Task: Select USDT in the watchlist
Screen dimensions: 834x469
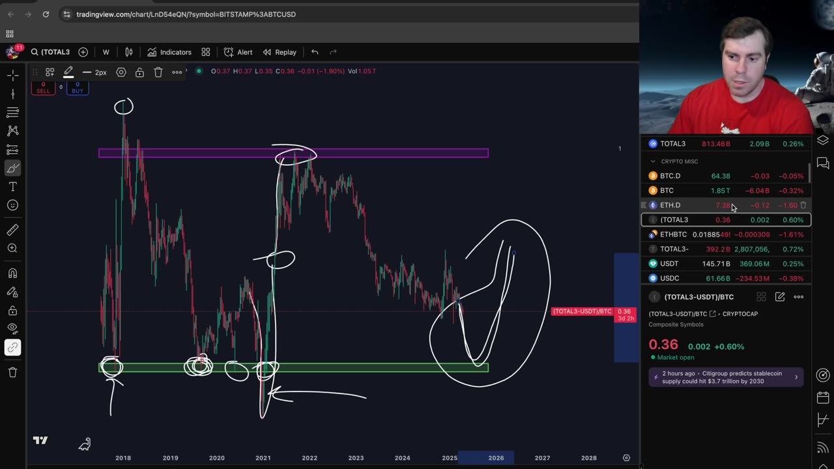Action: click(726, 264)
